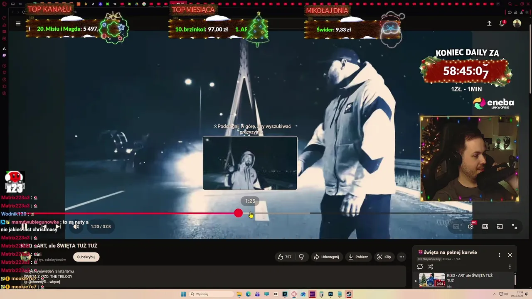
Task: Toggle playlist loop
Action: click(420, 267)
